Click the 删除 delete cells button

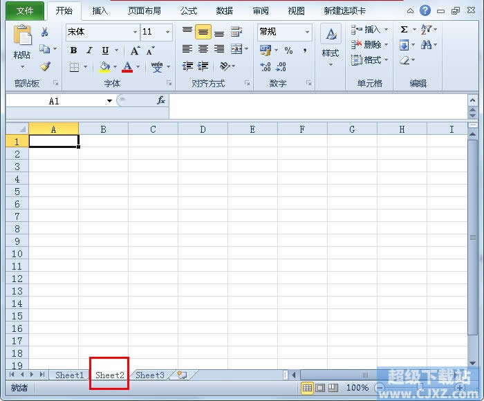point(369,45)
